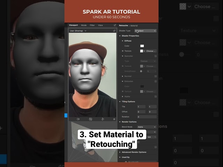Pop out the Viewport panel icon

(115, 25)
